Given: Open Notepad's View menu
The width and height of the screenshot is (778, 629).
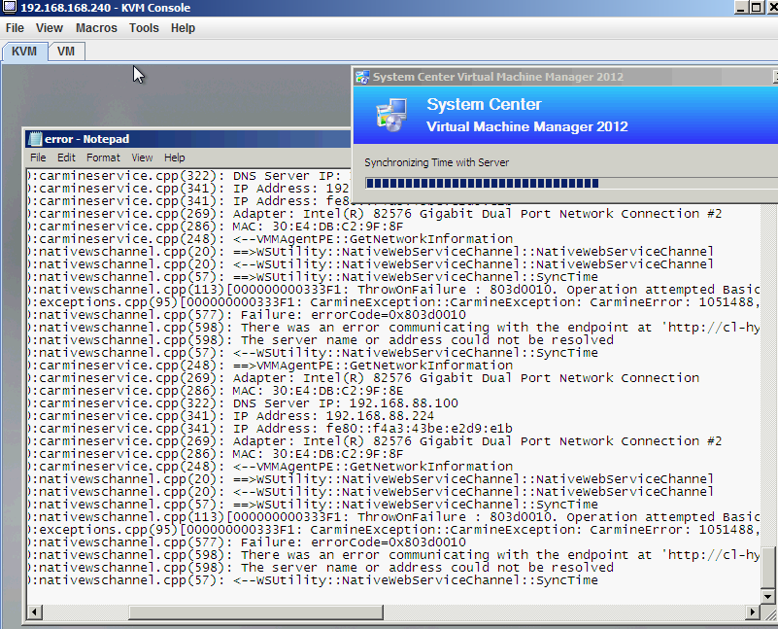Looking at the screenshot, I should click(x=142, y=157).
